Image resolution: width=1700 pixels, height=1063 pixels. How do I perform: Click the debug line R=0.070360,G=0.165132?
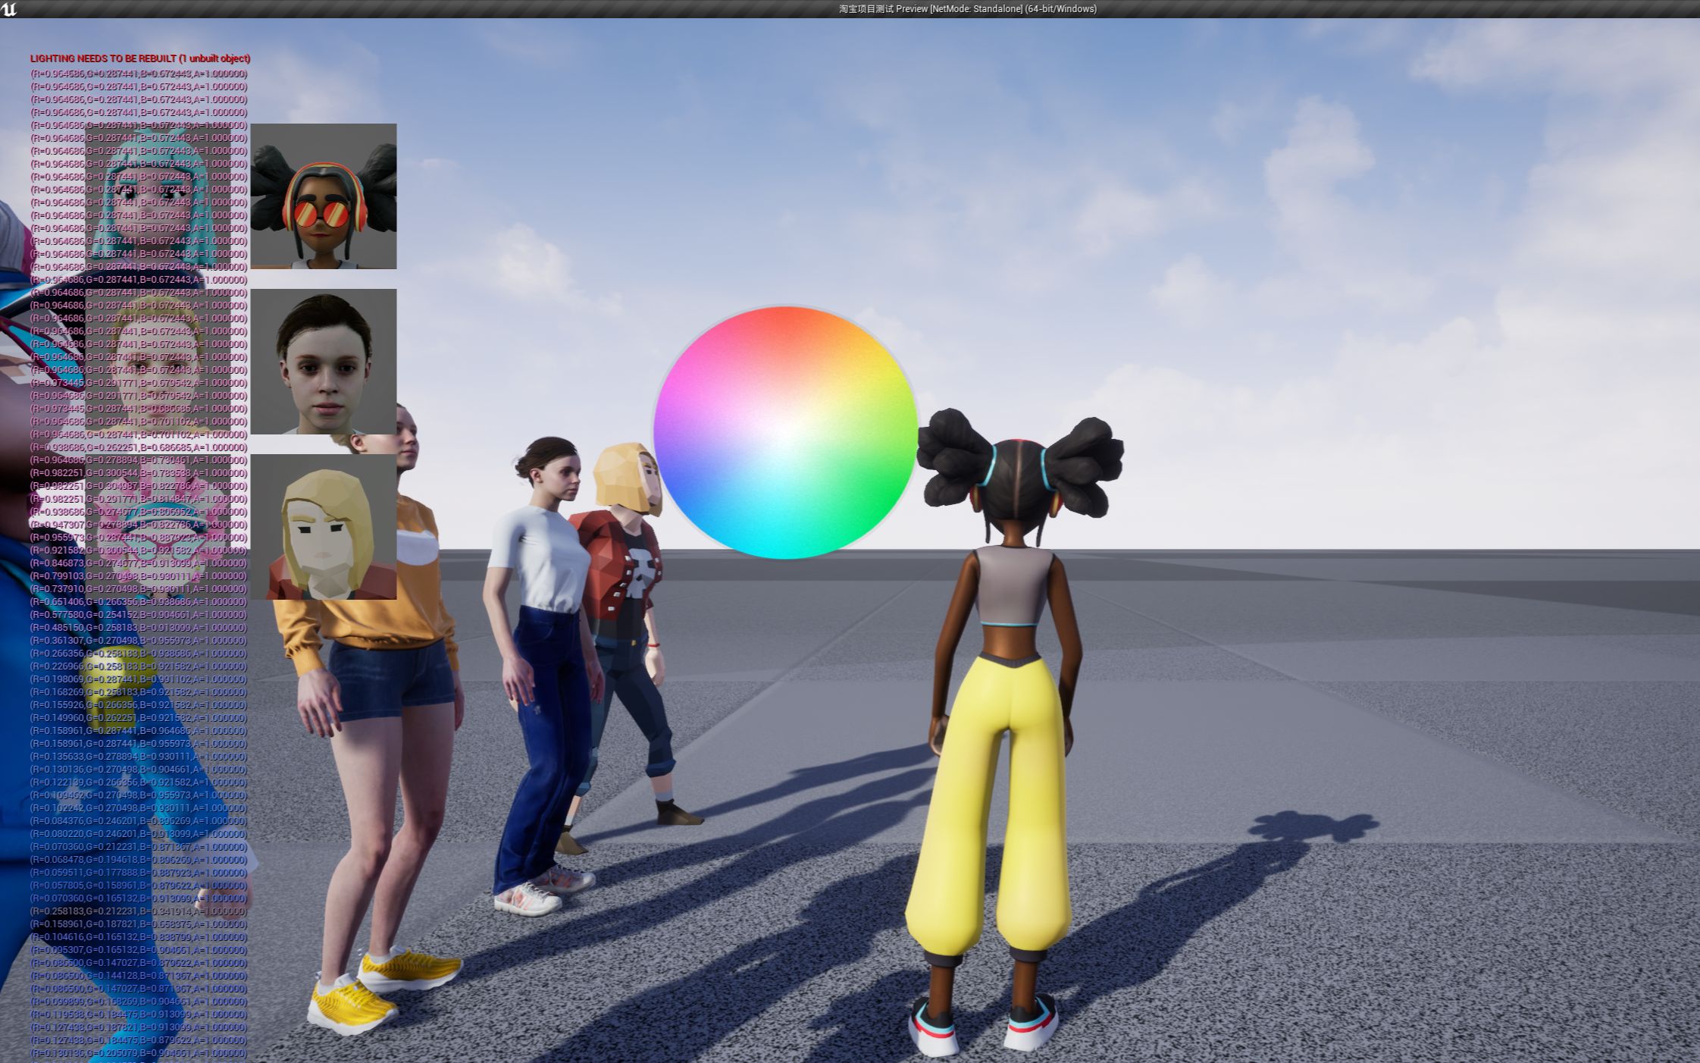point(139,898)
